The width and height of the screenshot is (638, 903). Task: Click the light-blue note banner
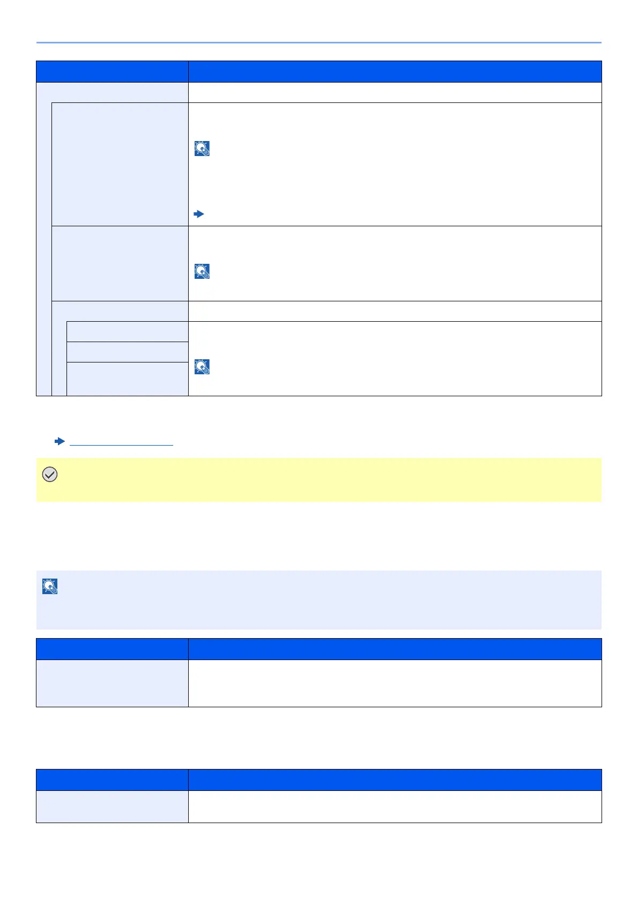(x=319, y=600)
